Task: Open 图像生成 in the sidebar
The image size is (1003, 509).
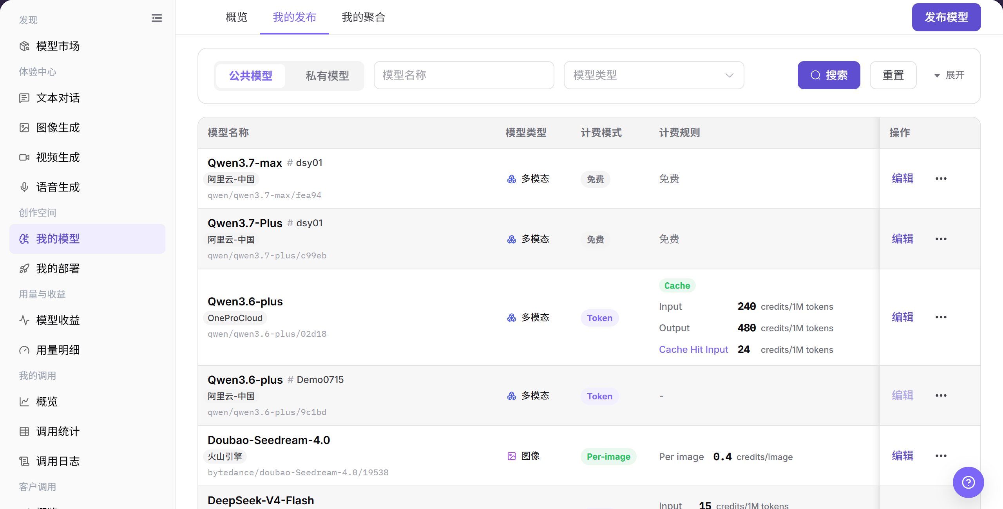Action: coord(87,128)
